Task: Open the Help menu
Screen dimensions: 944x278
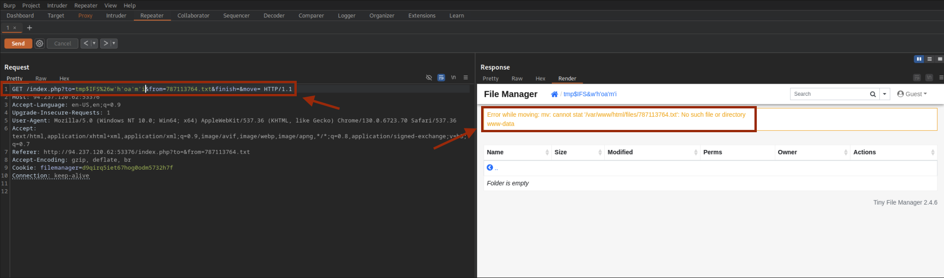Action: (130, 6)
